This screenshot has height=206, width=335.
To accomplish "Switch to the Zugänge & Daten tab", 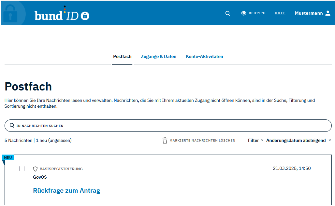I will click(x=159, y=56).
